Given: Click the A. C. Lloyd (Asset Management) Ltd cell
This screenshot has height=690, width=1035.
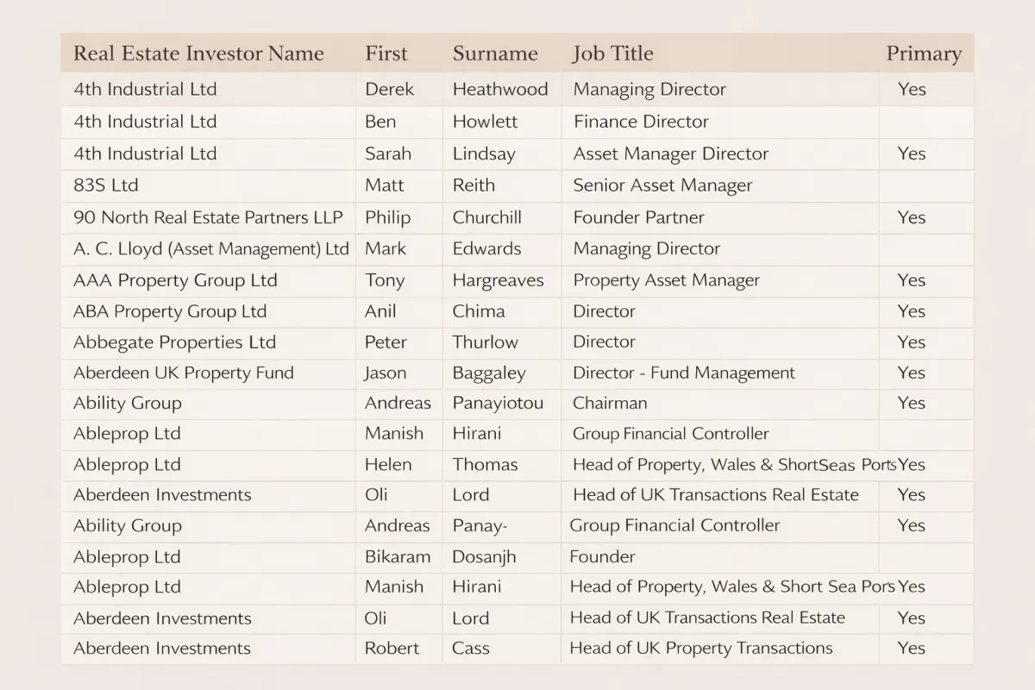Looking at the screenshot, I should pos(211,248).
